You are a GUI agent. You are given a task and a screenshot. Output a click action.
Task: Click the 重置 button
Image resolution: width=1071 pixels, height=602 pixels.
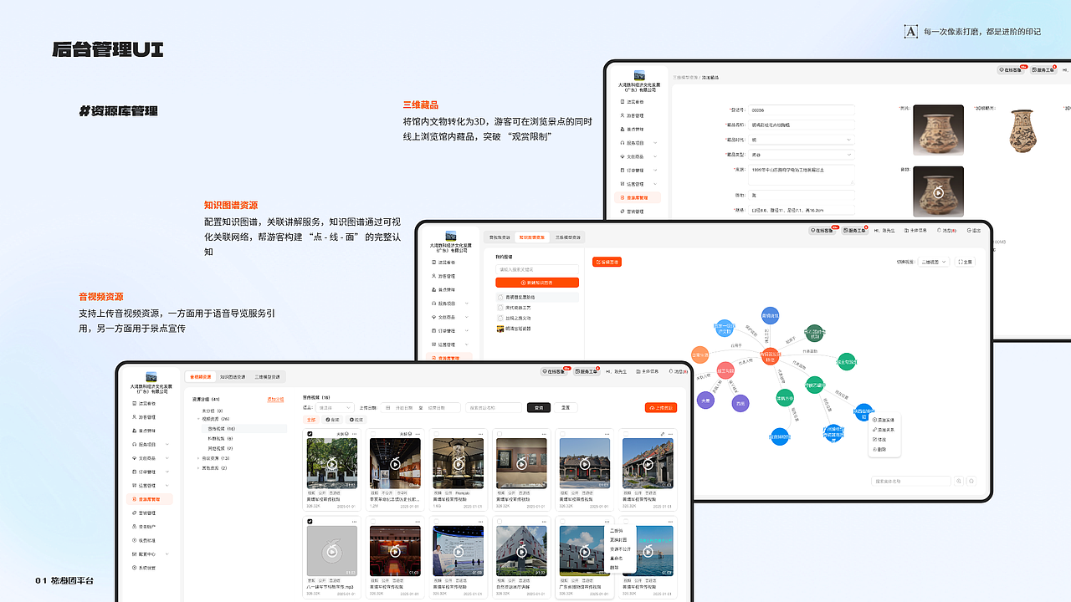tap(566, 408)
